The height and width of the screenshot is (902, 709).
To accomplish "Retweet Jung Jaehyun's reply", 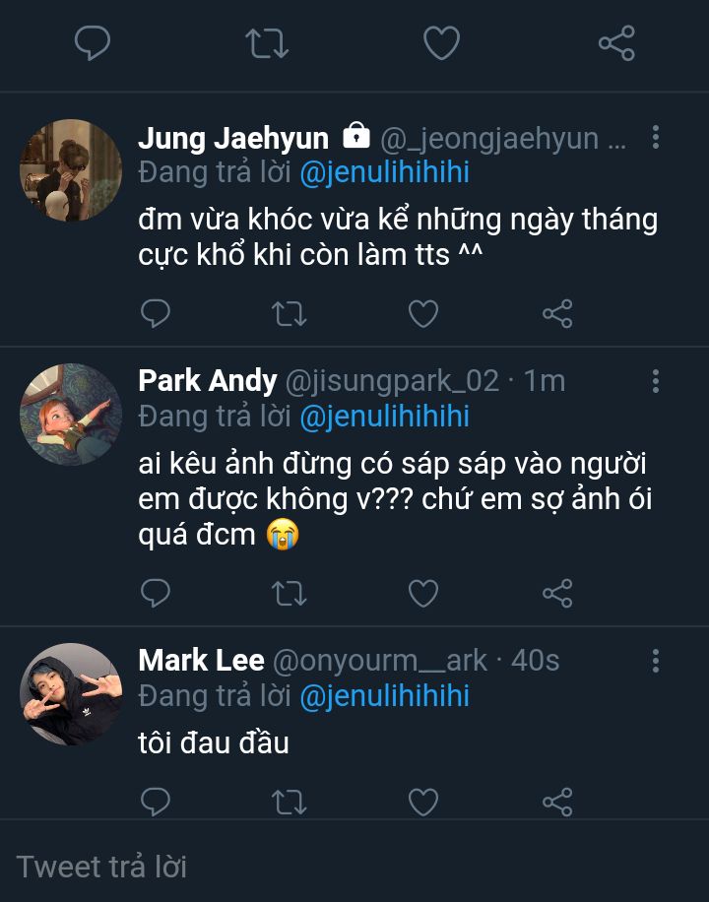I will tap(289, 314).
